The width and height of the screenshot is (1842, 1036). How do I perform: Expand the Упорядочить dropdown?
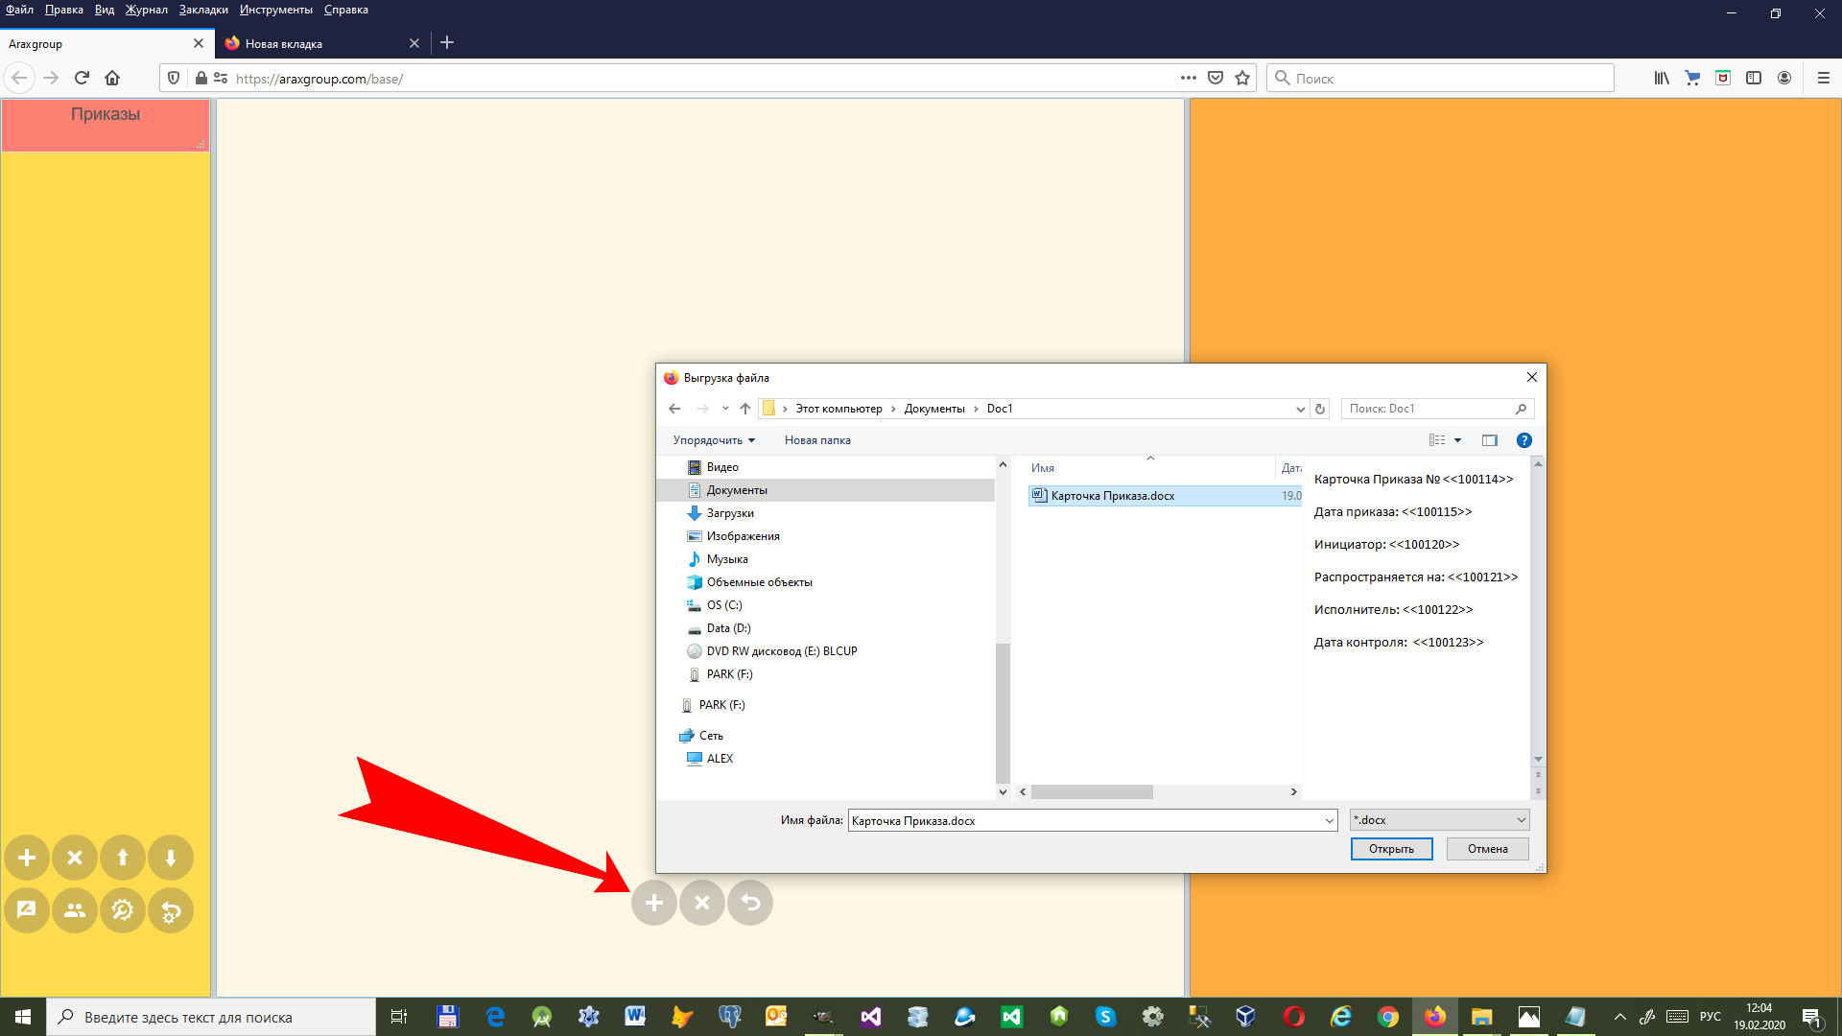pyautogui.click(x=714, y=440)
